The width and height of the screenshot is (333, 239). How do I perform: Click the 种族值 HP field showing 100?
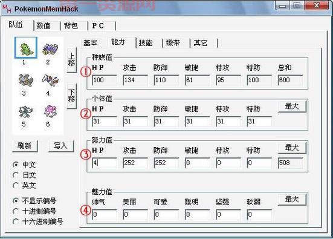pos(105,80)
